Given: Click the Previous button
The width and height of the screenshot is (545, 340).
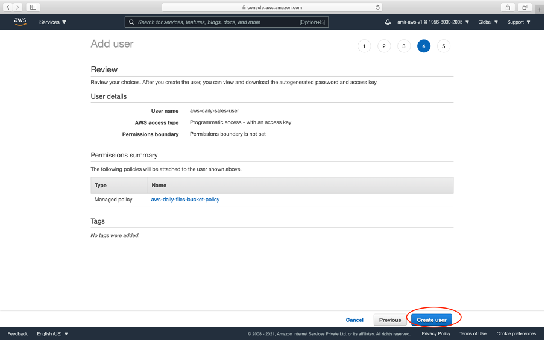Looking at the screenshot, I should coord(390,320).
